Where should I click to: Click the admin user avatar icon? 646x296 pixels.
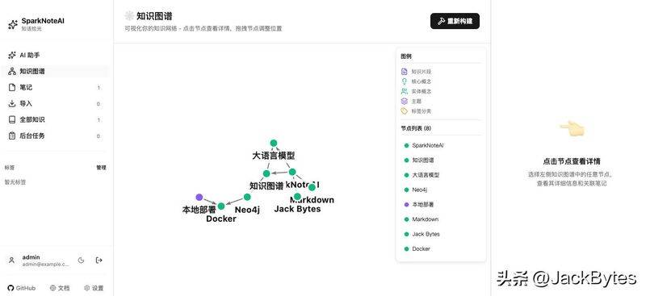click(x=11, y=261)
